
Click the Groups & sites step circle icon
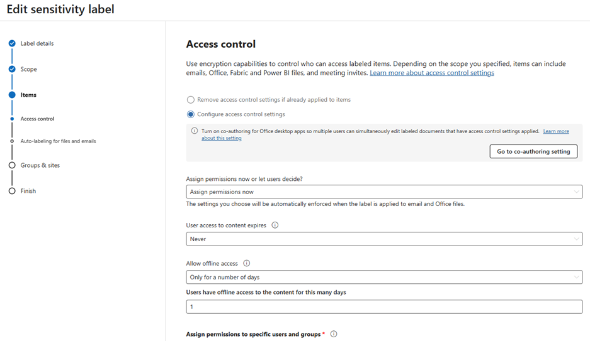pos(12,165)
